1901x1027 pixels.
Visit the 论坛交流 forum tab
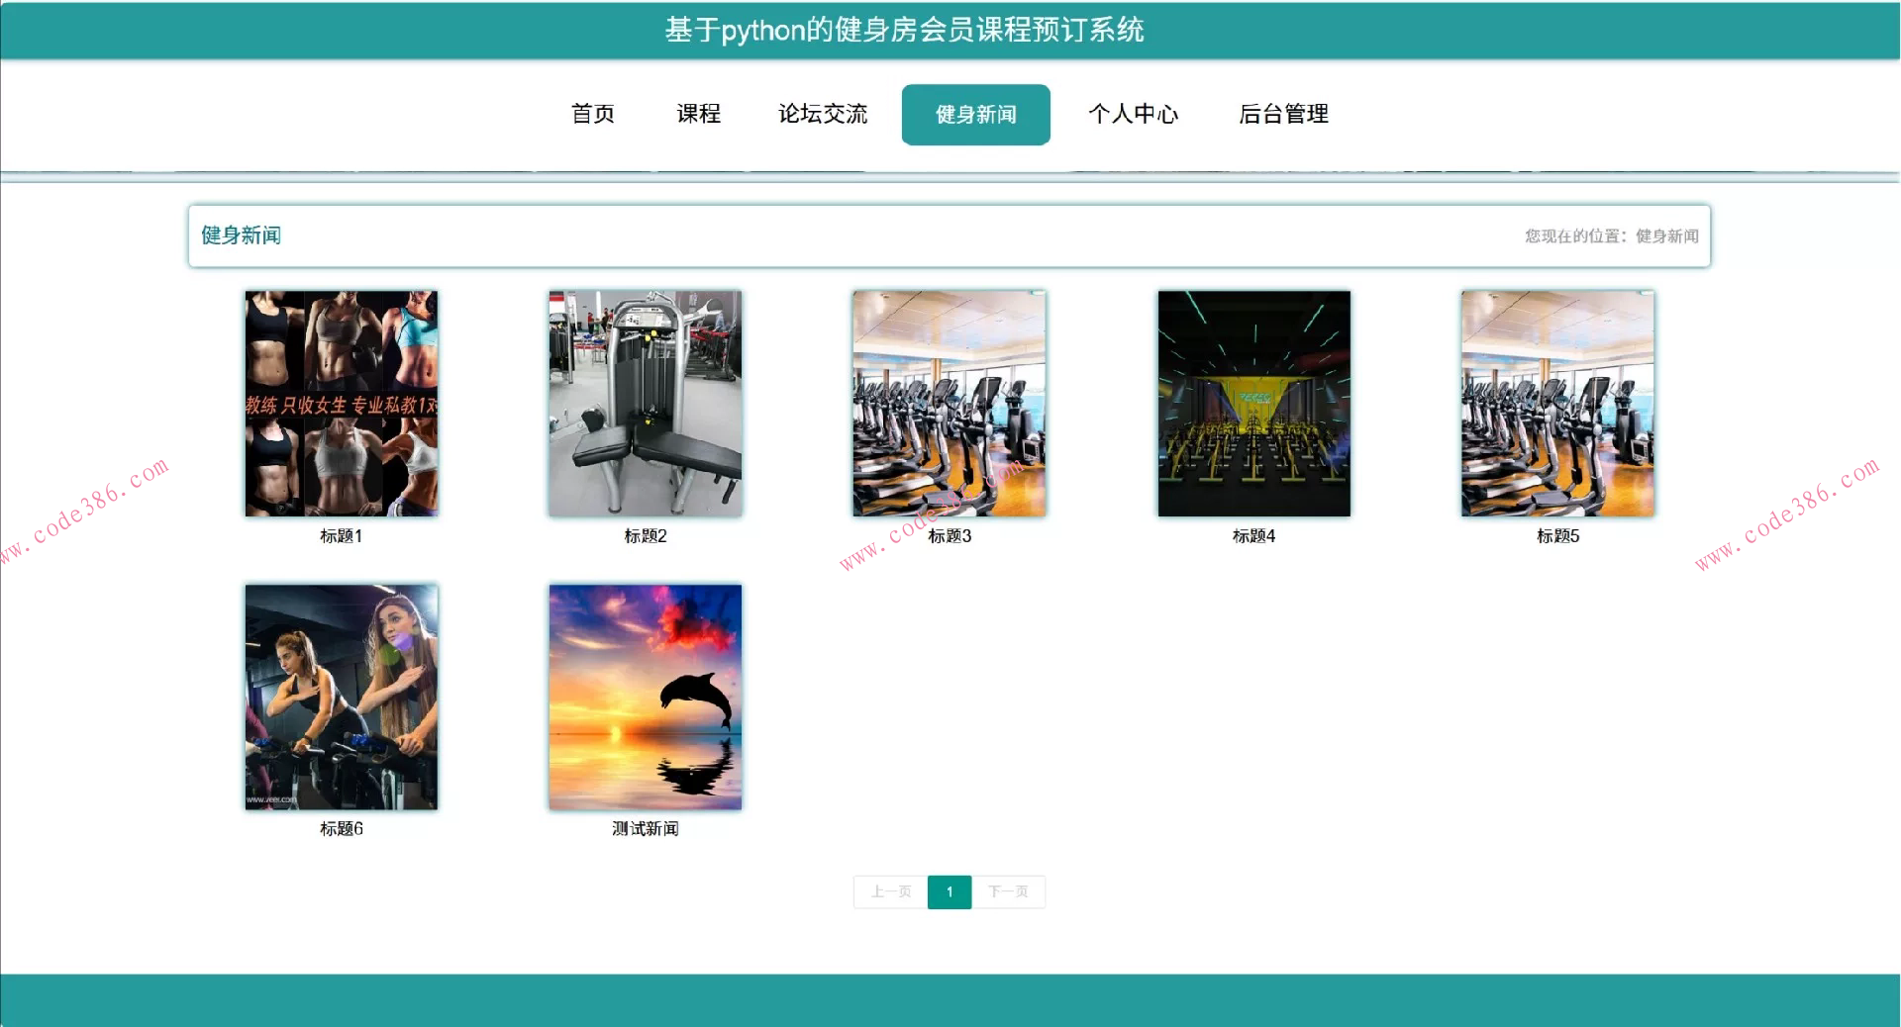point(823,115)
